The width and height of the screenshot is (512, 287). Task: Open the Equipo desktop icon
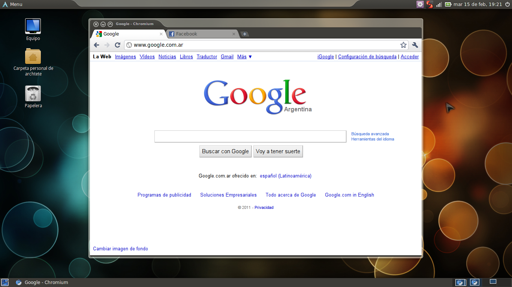point(33,30)
